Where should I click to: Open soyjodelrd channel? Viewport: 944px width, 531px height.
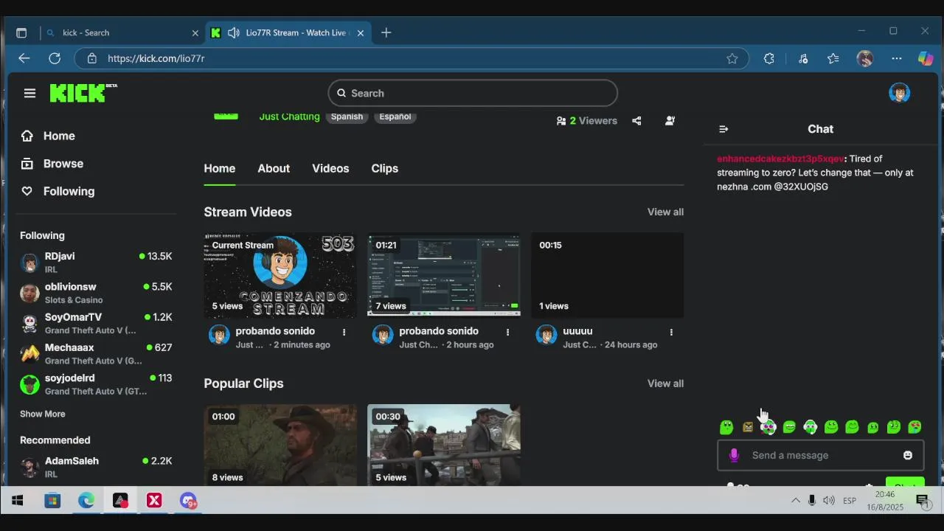click(96, 383)
